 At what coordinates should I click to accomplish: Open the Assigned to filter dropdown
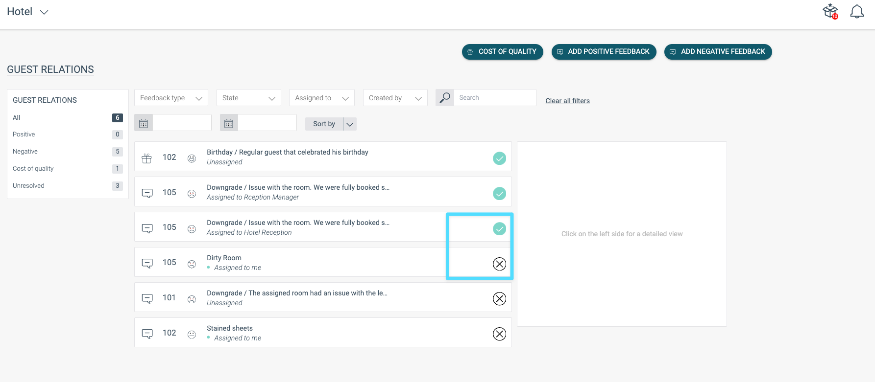322,98
